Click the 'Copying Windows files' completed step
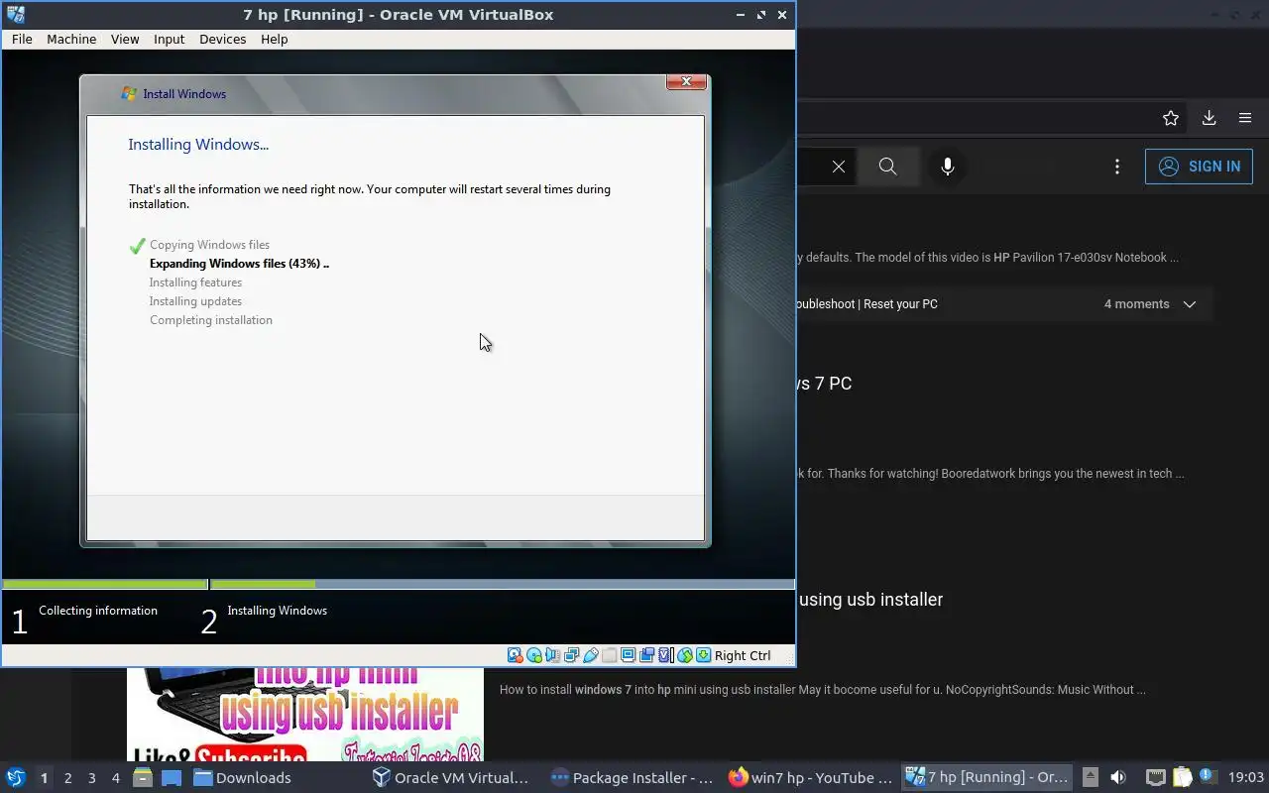 (x=209, y=245)
